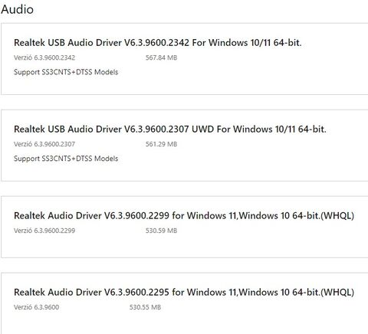Click the 567.84 MB file size label
The image size is (368, 334).
click(161, 57)
